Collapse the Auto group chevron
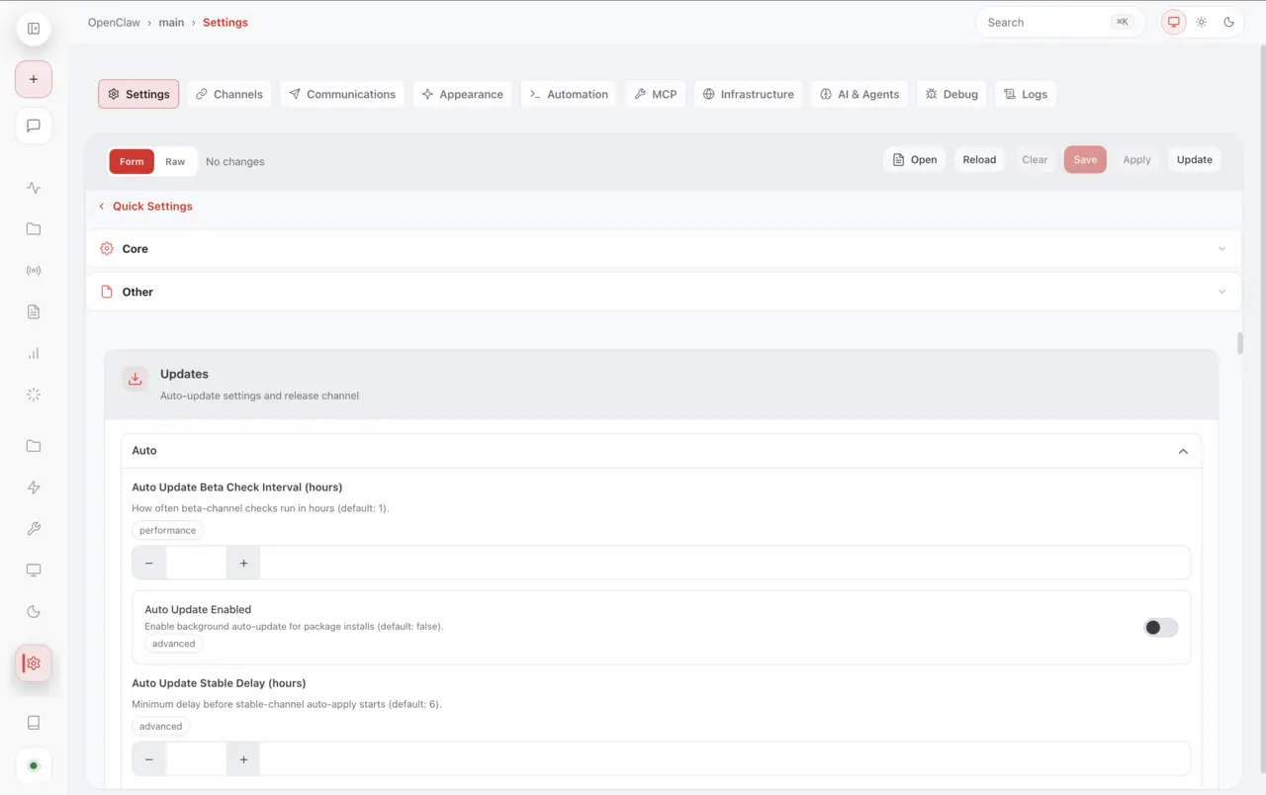 point(1183,451)
